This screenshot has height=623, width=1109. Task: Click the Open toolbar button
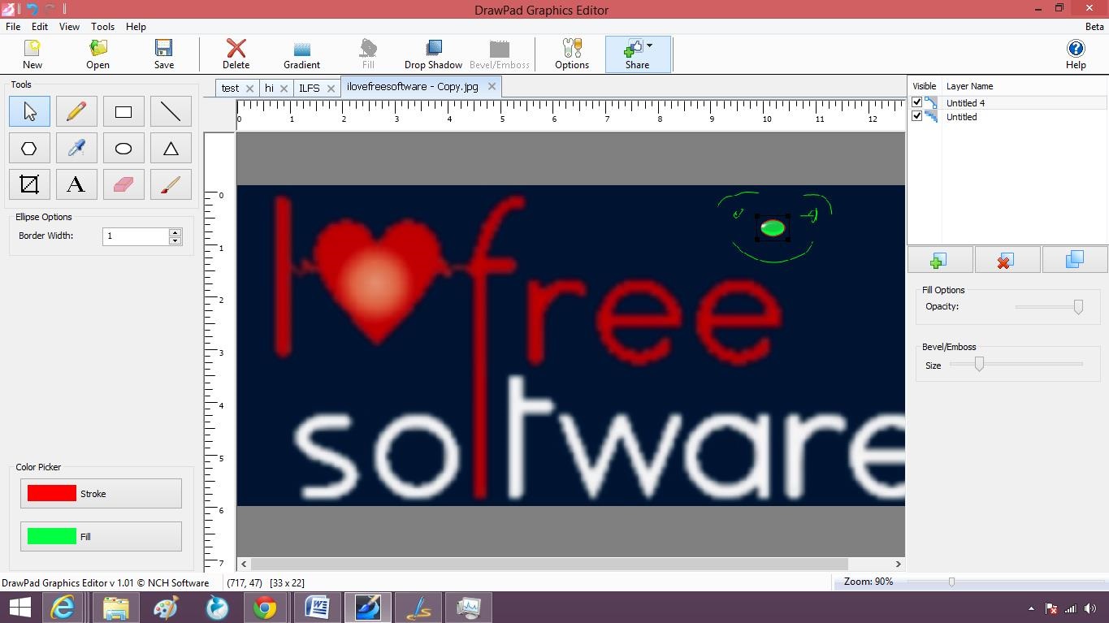tap(98, 54)
